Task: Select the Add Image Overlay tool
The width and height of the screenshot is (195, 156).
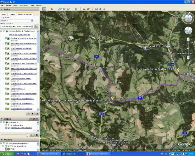Action: 68,9
